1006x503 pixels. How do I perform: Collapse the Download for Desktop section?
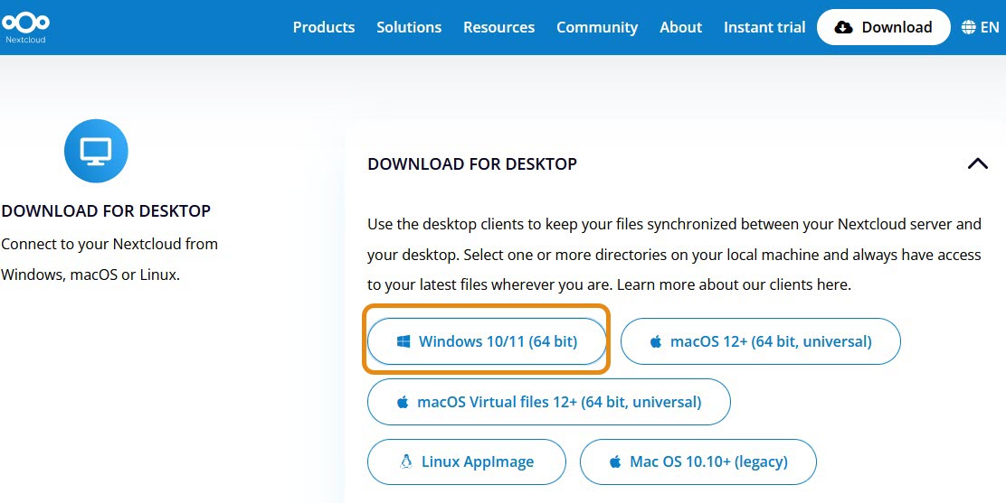[977, 163]
